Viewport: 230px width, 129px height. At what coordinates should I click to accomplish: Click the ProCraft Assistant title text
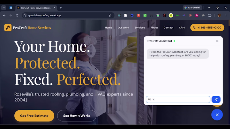coord(159,41)
